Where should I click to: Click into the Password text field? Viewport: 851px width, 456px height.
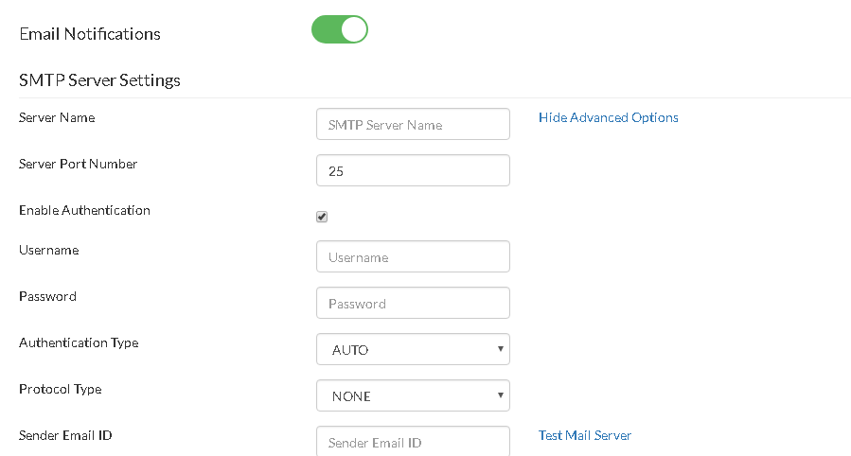[x=413, y=303]
